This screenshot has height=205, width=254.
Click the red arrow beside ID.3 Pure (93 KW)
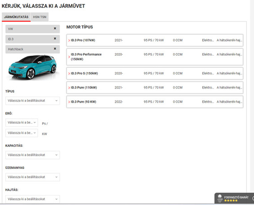69,102
